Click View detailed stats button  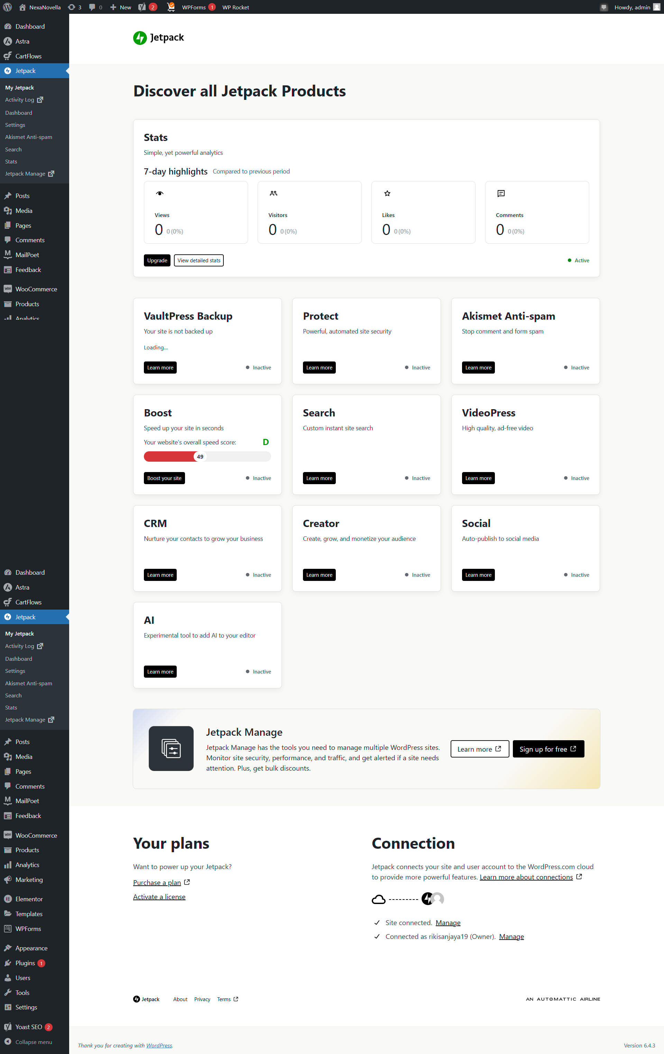click(199, 261)
